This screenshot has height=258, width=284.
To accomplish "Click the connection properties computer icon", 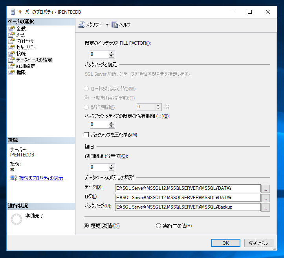I will tap(13, 178).
